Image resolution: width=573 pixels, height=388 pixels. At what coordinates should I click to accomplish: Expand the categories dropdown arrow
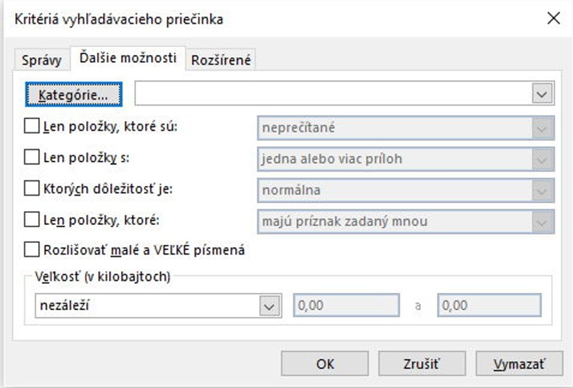(x=541, y=95)
